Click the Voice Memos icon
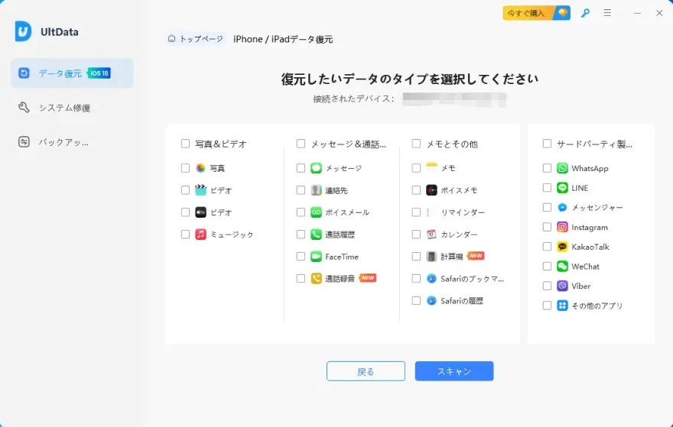This screenshot has width=673, height=427. [x=431, y=190]
